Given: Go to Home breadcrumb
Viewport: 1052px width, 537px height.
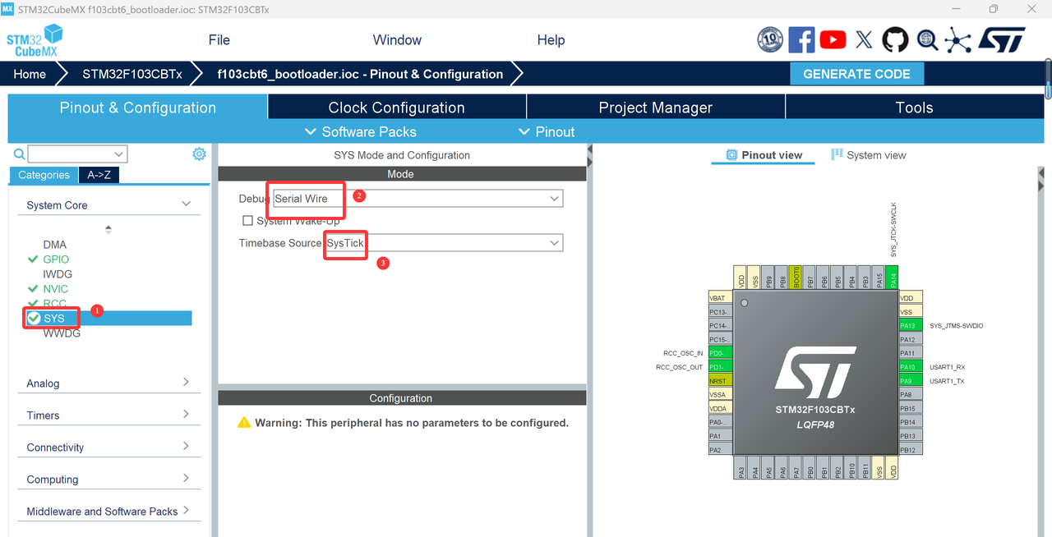Looking at the screenshot, I should click(x=30, y=74).
